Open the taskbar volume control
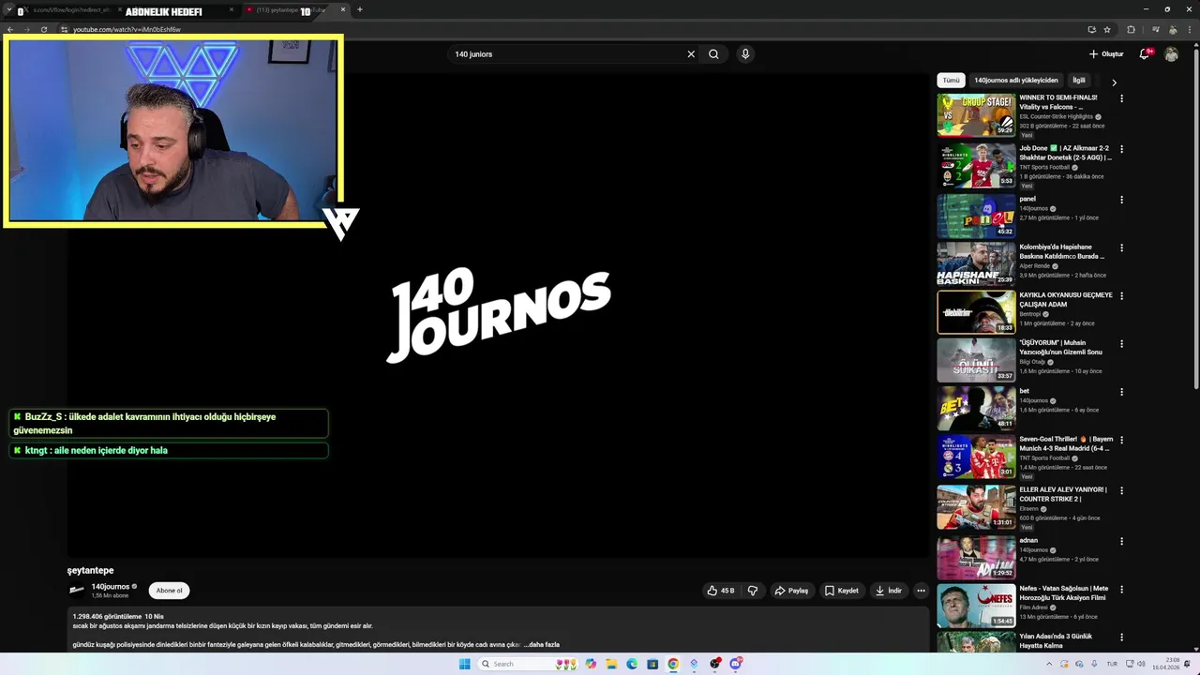 (x=1142, y=664)
